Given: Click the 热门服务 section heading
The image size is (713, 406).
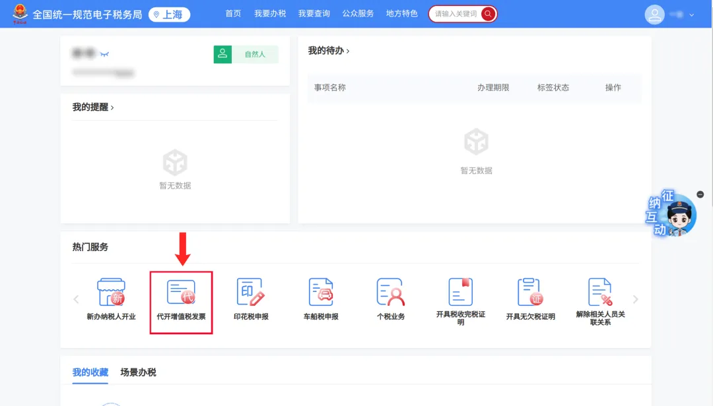Looking at the screenshot, I should click(90, 247).
